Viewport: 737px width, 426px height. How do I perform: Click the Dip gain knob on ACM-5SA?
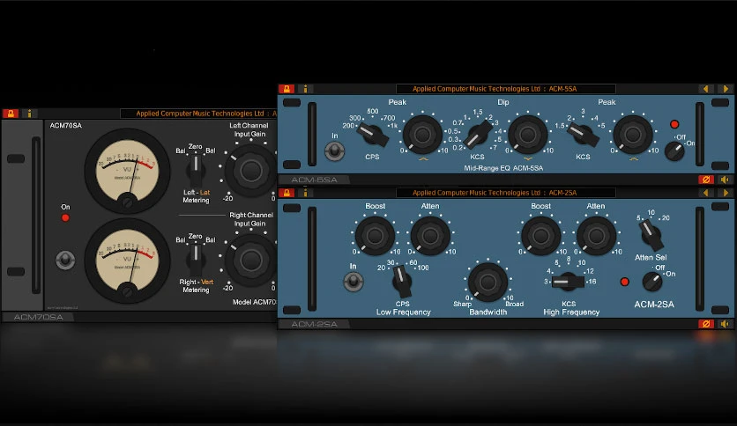(527, 135)
